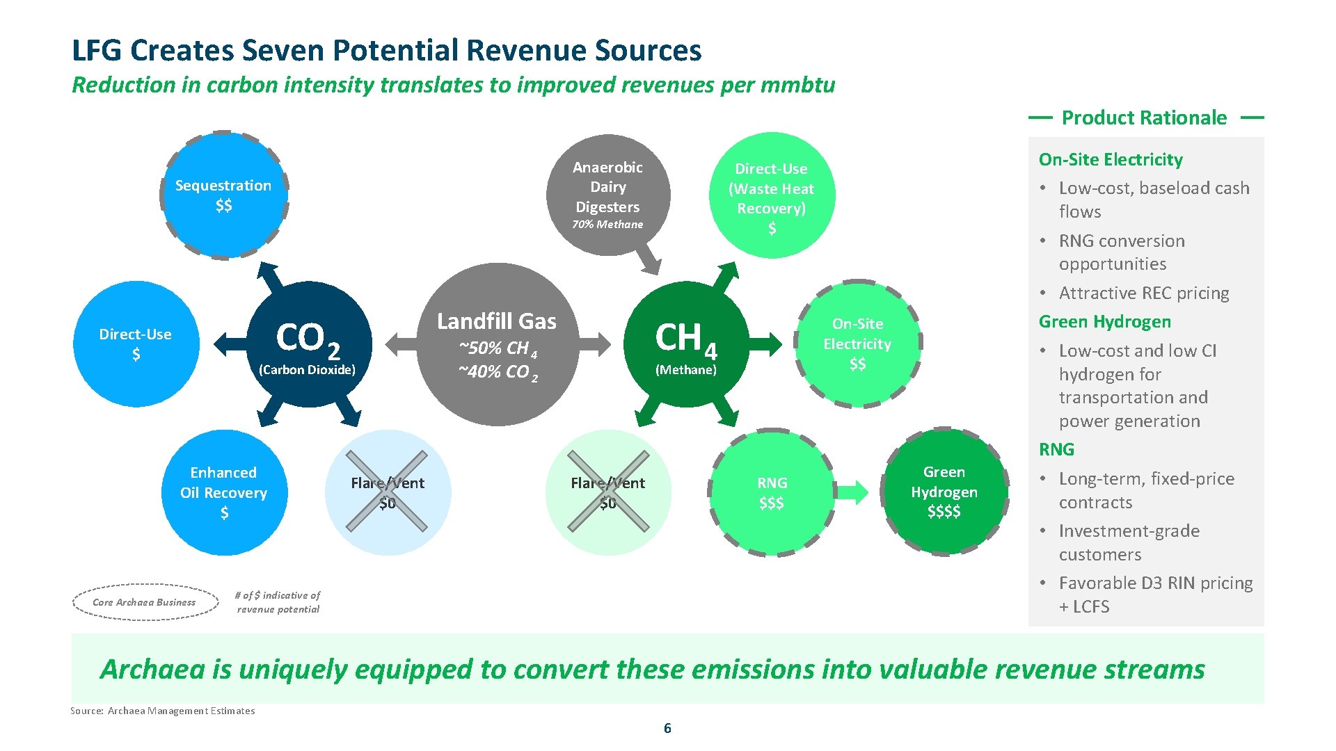The image size is (1336, 751).
Task: Click the 'Product Rationale' heading
Action: (x=1145, y=118)
